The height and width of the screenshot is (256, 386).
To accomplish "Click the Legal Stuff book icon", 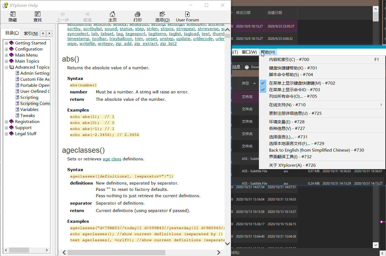I will [x=12, y=133].
